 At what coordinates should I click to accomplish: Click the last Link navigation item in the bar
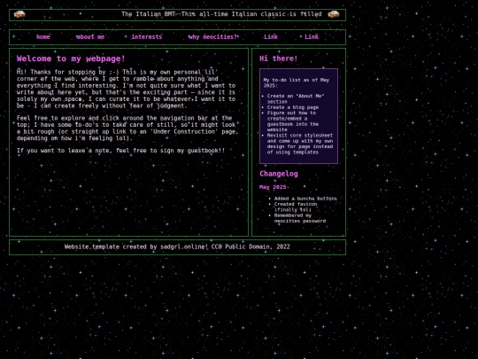coord(312,37)
